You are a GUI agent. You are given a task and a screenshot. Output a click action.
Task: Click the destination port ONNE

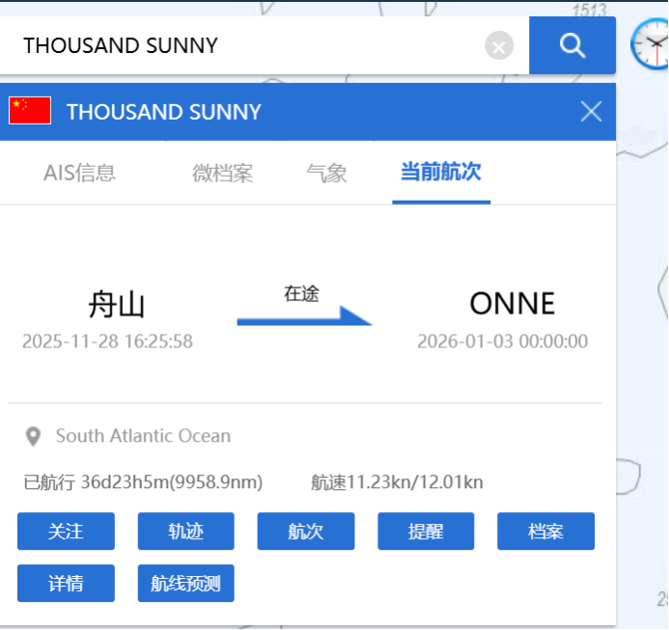[512, 305]
